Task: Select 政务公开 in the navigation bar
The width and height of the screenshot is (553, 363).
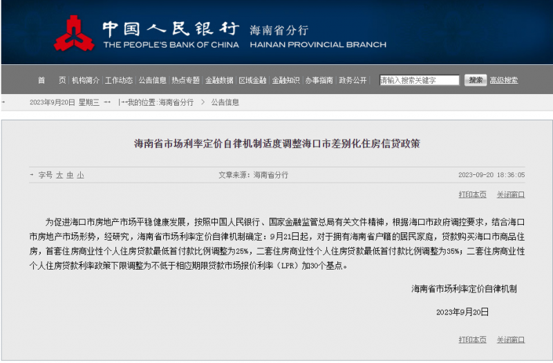Action: coord(353,80)
